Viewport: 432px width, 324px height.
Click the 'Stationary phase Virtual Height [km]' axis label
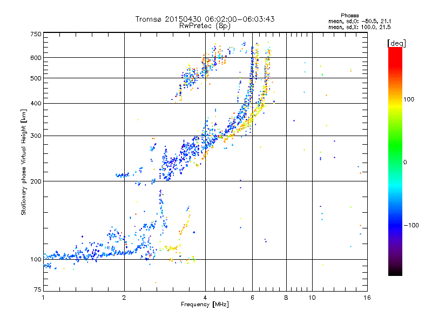[24, 162]
